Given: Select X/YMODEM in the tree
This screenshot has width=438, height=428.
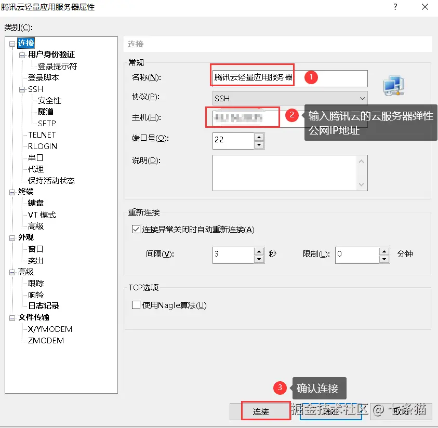Looking at the screenshot, I should click(50, 329).
